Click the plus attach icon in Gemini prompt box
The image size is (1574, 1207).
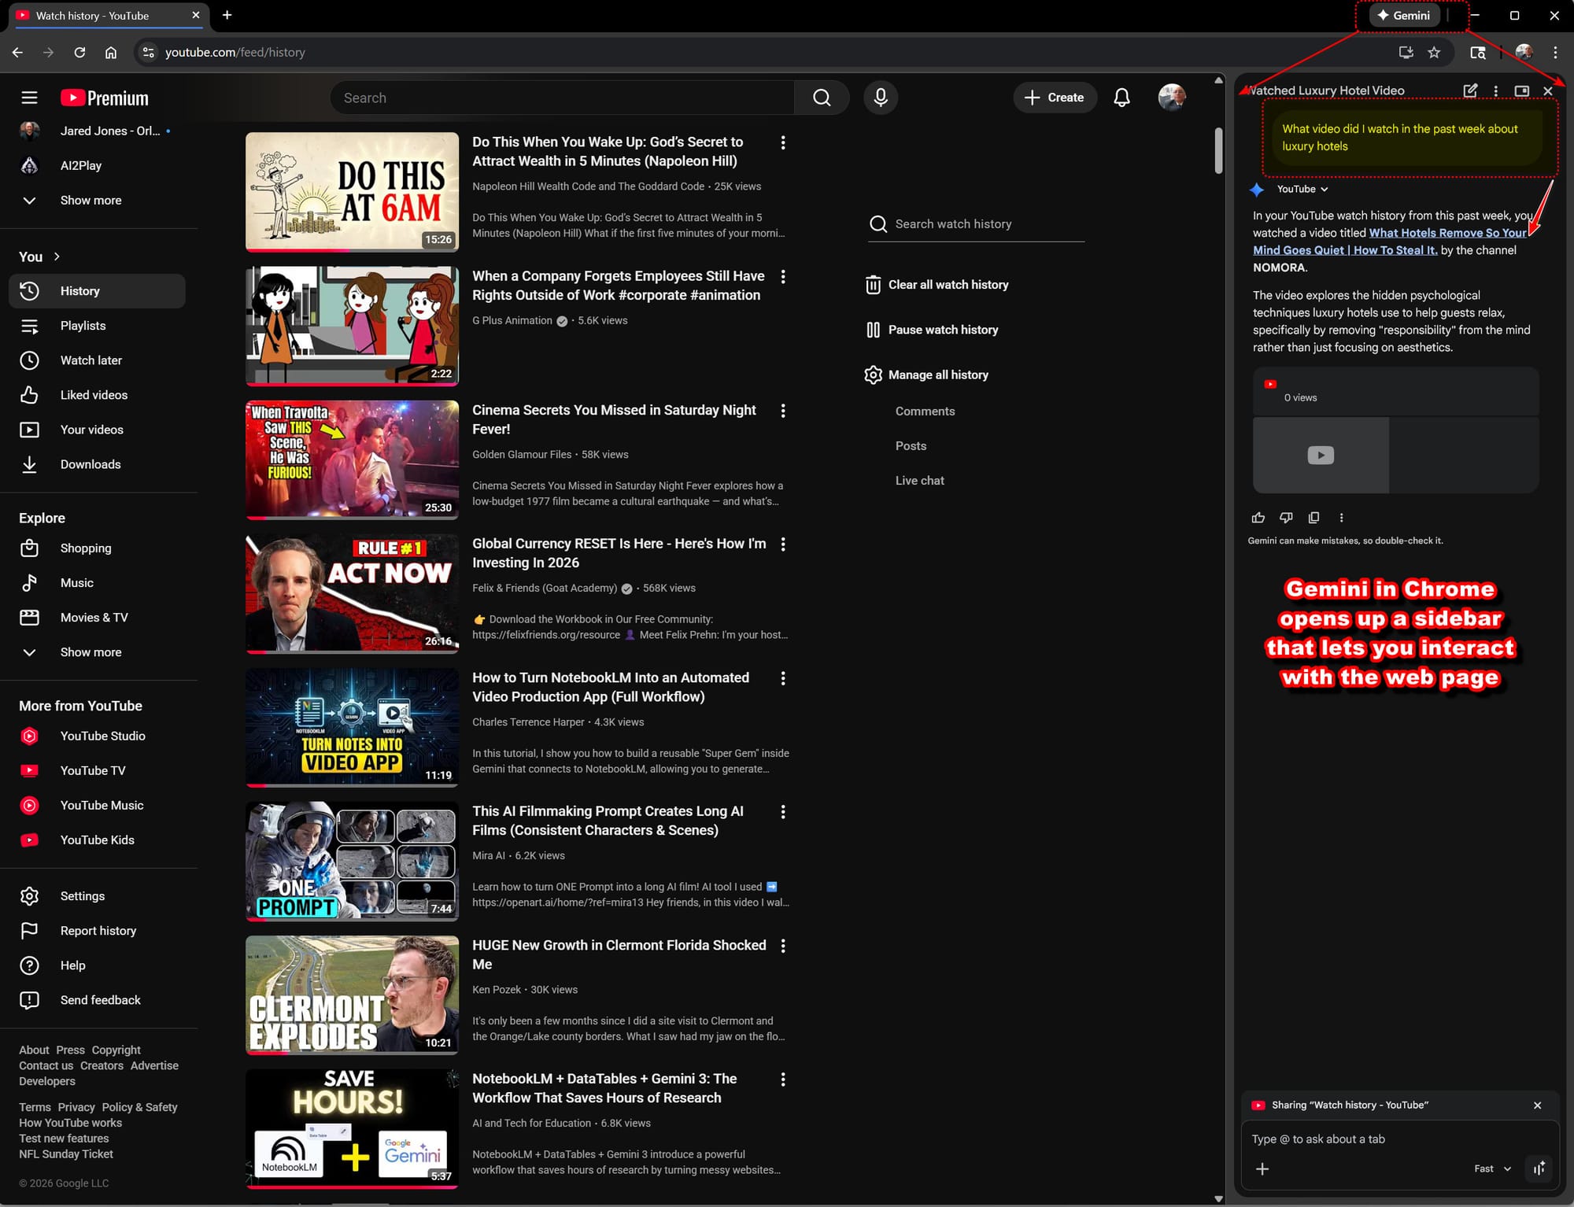pos(1262,1169)
